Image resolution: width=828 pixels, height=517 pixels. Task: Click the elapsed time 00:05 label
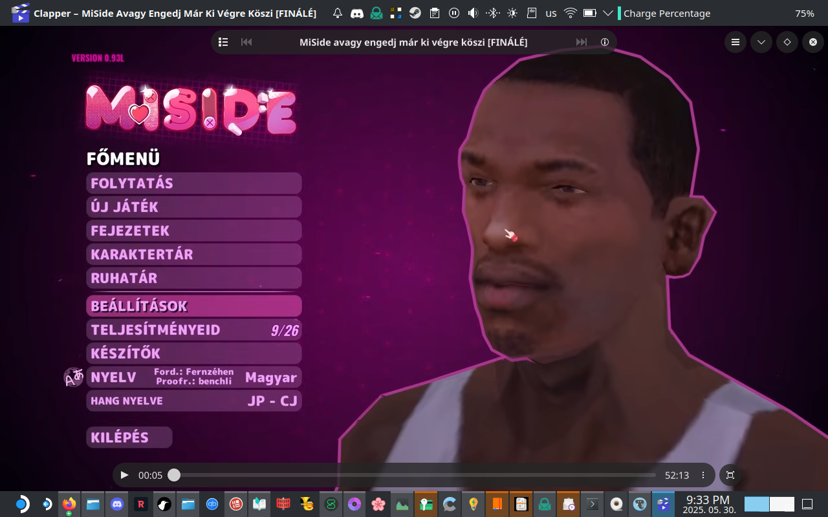pyautogui.click(x=151, y=475)
